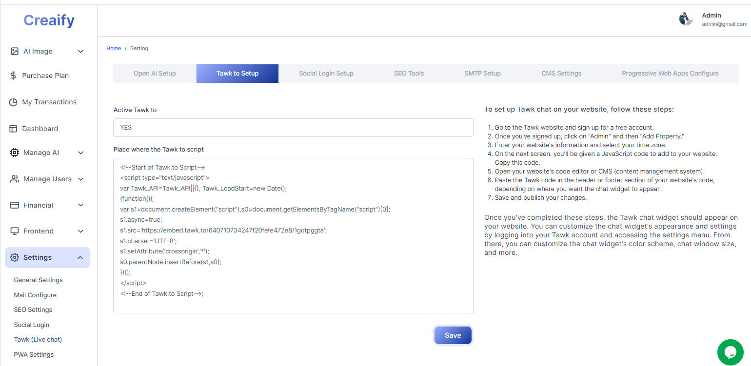Open SEO Settings submenu item
This screenshot has height=366, width=751.
click(x=33, y=310)
